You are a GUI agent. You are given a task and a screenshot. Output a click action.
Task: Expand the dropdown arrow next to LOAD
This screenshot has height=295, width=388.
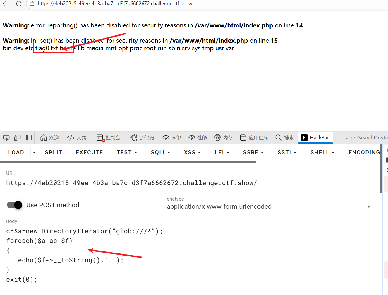pyautogui.click(x=34, y=152)
